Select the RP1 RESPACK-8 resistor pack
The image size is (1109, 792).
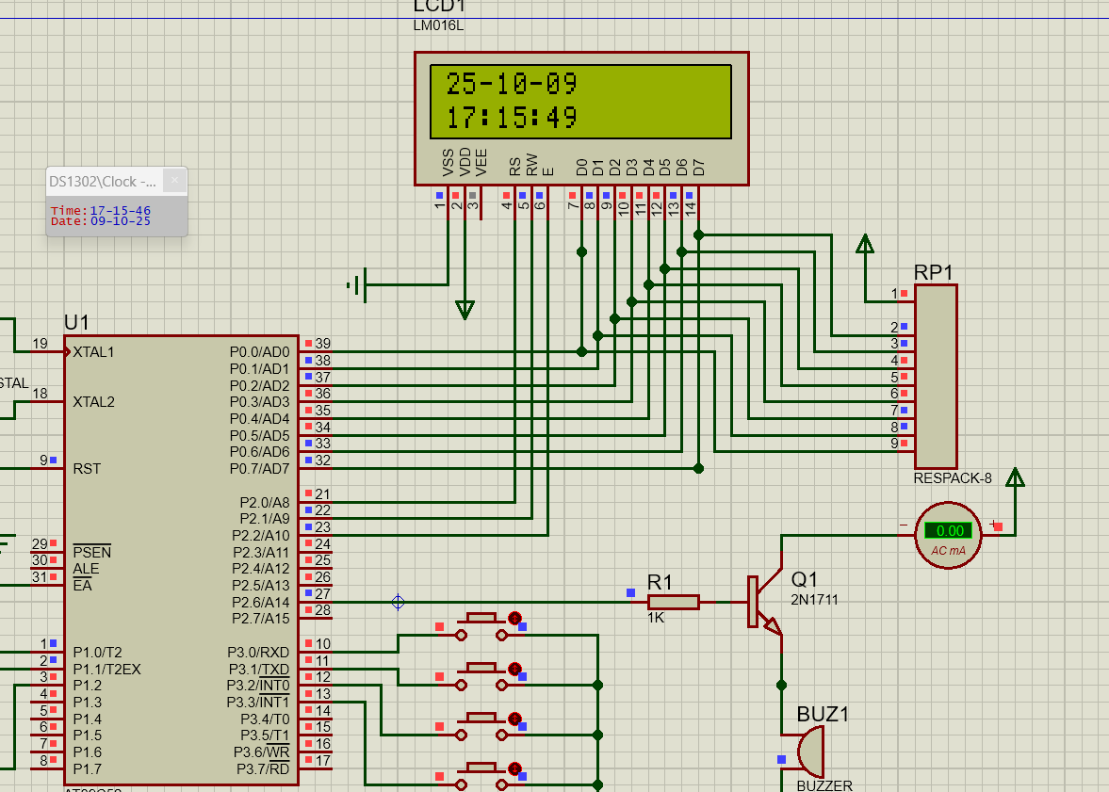[935, 377]
